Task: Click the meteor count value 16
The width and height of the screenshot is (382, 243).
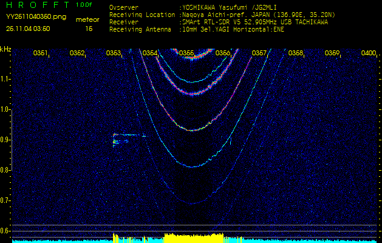Action: 89,28
